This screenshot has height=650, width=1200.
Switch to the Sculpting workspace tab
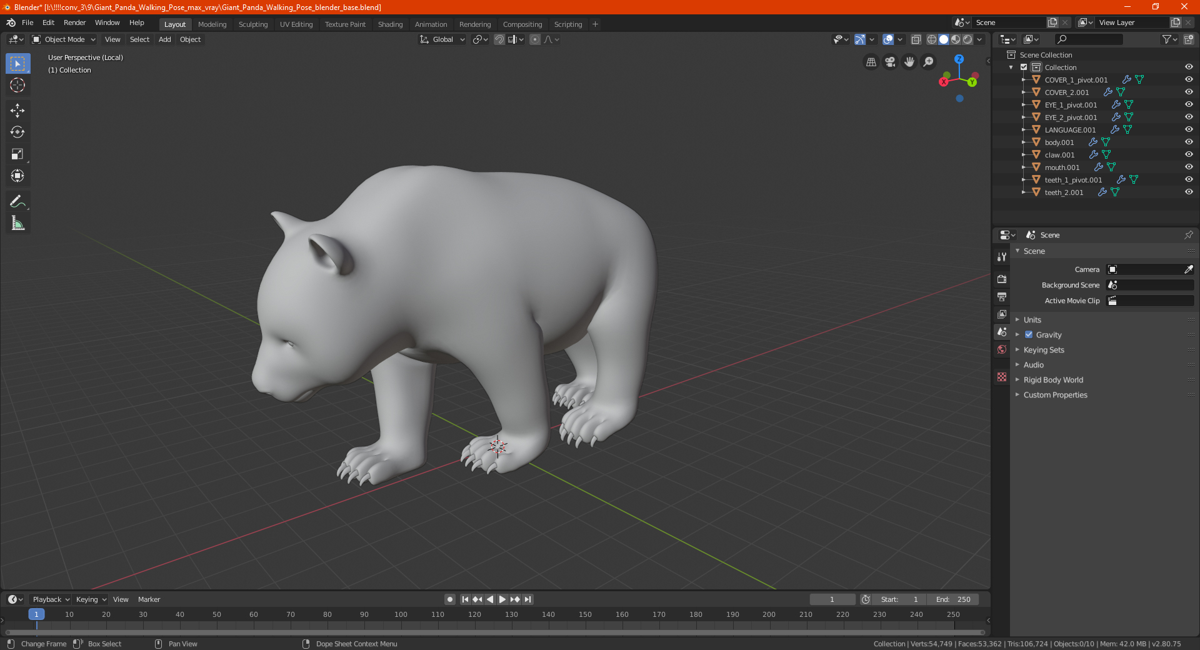point(253,24)
